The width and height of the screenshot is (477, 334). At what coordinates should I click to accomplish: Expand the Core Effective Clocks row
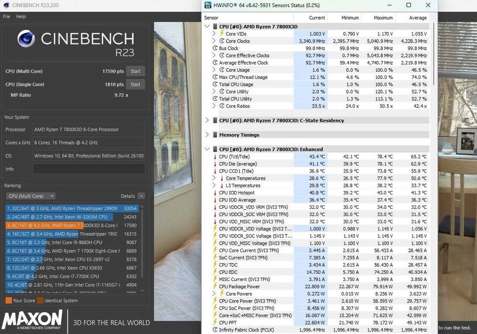click(214, 55)
